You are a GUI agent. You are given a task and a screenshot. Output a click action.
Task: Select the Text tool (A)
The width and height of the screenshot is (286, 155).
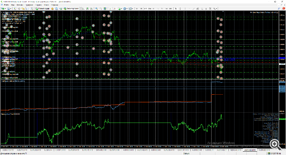(206, 8)
